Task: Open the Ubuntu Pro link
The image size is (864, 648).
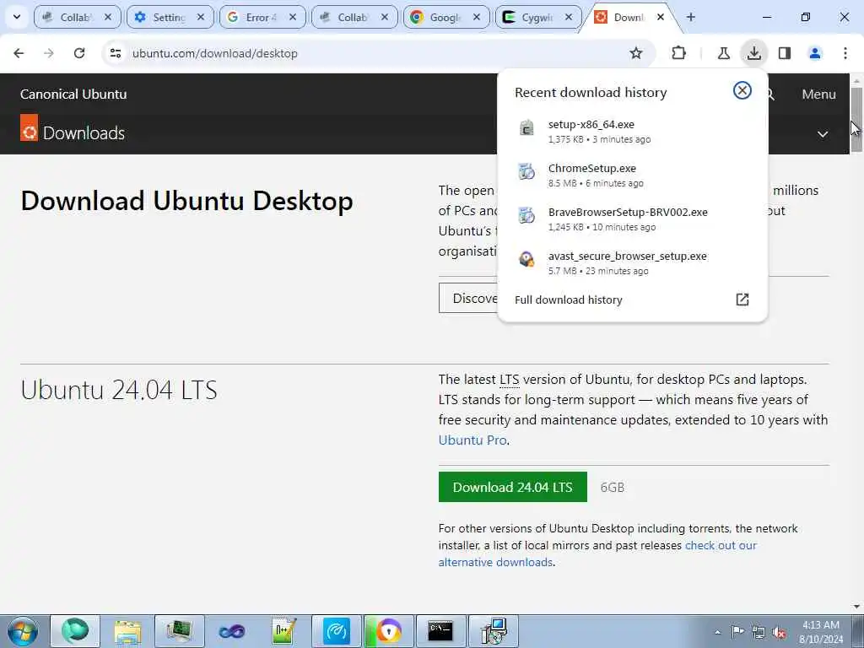Action: tap(472, 440)
